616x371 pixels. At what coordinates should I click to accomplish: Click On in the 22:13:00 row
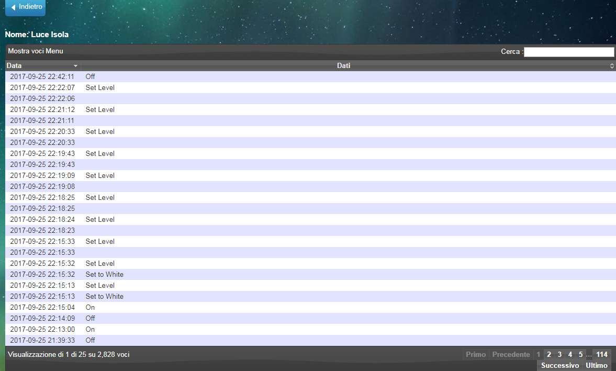pyautogui.click(x=91, y=329)
